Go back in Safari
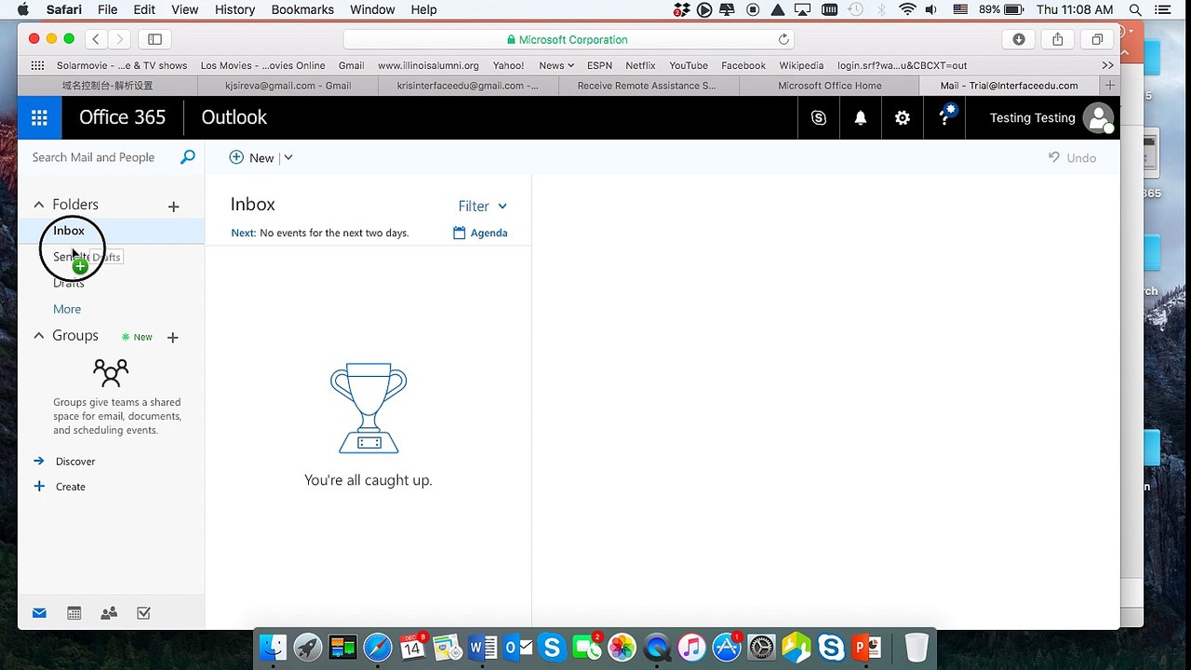This screenshot has height=670, width=1191. [96, 39]
